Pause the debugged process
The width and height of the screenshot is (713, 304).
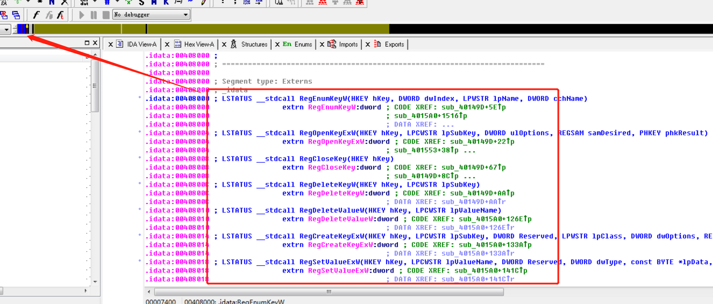click(x=93, y=15)
